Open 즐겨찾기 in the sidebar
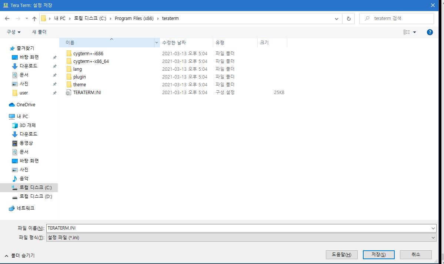 (25, 48)
